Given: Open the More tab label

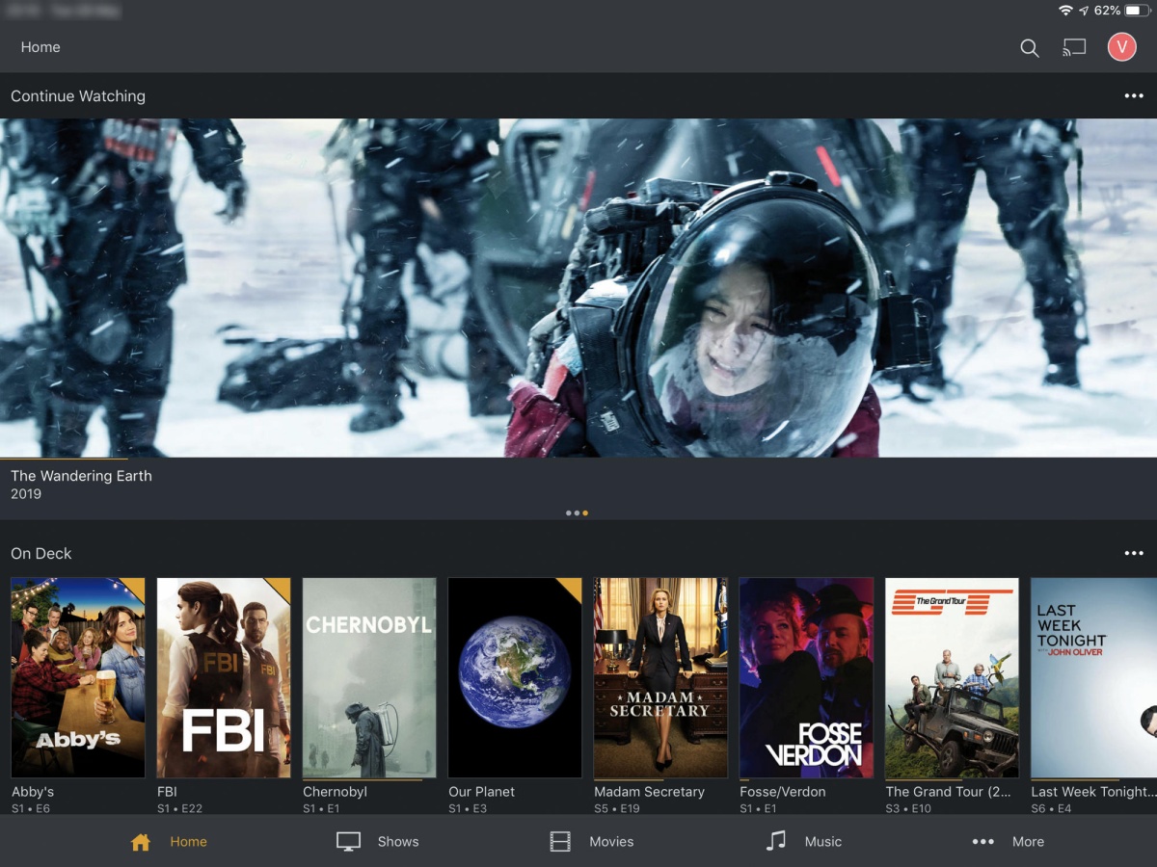Looking at the screenshot, I should point(1028,842).
